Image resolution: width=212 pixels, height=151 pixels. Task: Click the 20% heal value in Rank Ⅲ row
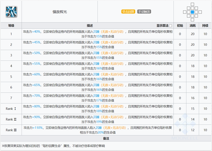coord(101,133)
